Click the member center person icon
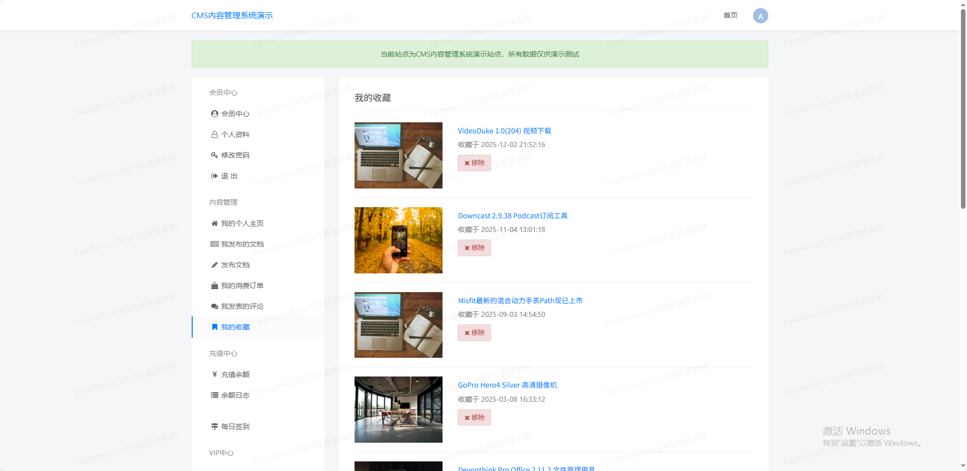This screenshot has width=967, height=471. 214,114
